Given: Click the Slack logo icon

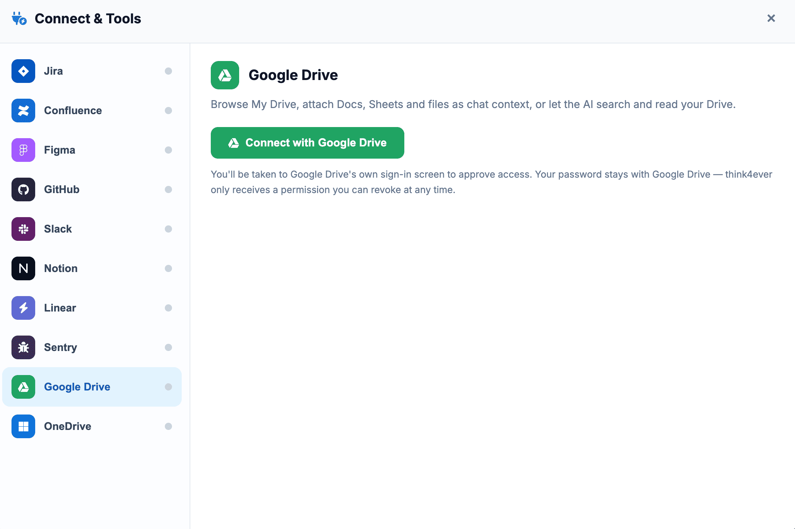Looking at the screenshot, I should pyautogui.click(x=23, y=229).
